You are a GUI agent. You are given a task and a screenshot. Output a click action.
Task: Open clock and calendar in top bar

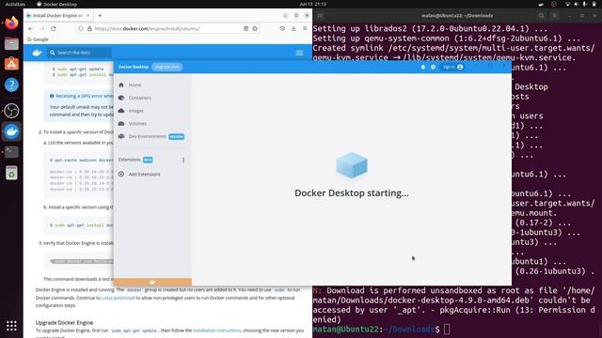tap(312, 4)
